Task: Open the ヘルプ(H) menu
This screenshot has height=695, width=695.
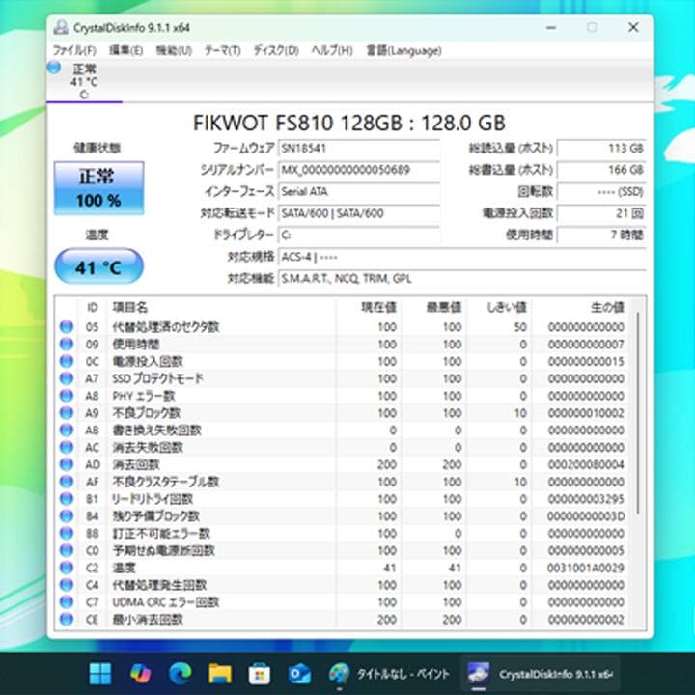Action: 331,50
